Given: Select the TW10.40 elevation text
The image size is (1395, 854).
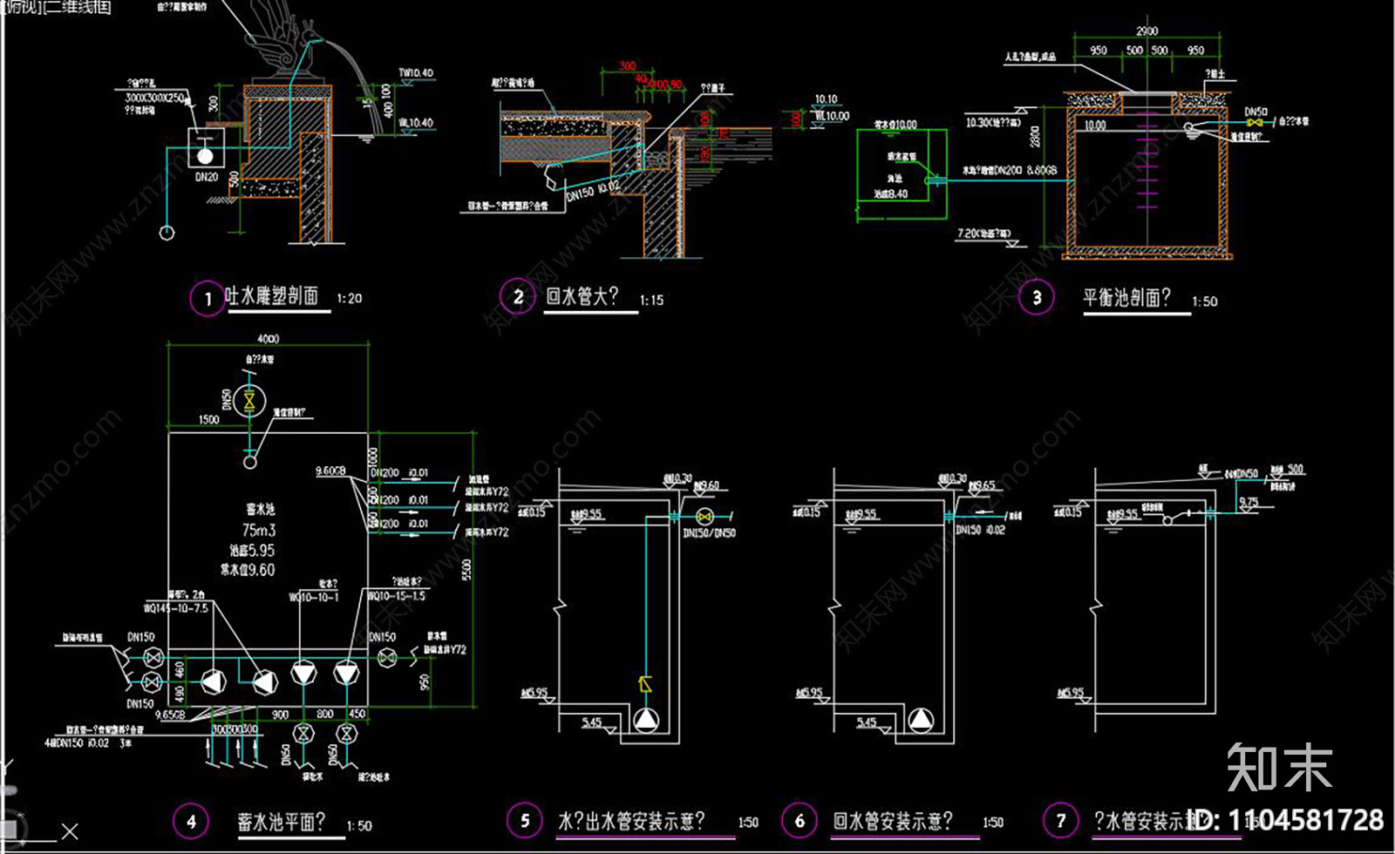Looking at the screenshot, I should [x=416, y=73].
